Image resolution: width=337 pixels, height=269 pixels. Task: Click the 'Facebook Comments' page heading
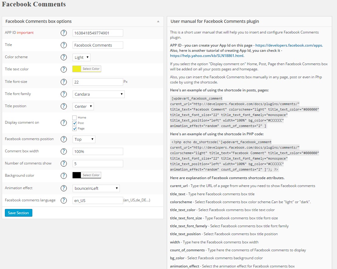point(34,4)
